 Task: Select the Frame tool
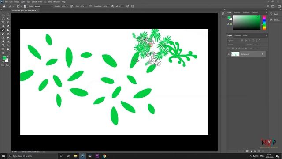point(8,23)
